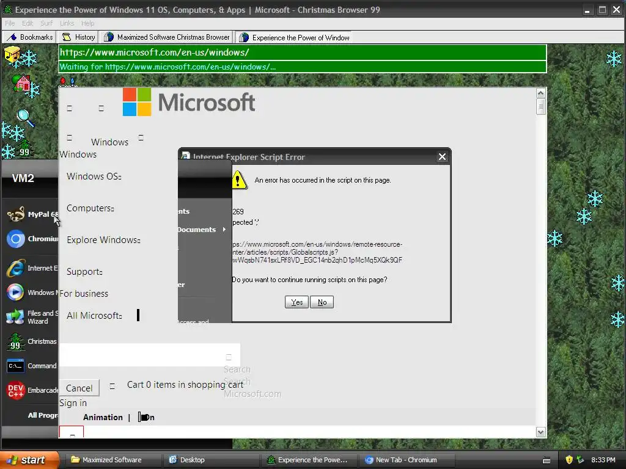This screenshot has width=626, height=469.
Task: Open the Edit menu
Action: (28, 23)
